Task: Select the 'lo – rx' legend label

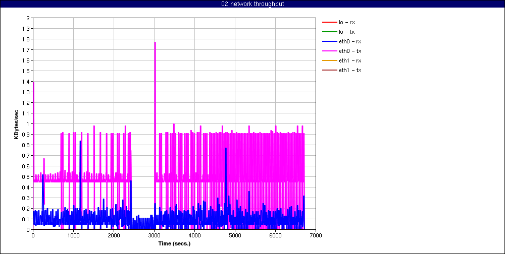Action: coord(346,23)
